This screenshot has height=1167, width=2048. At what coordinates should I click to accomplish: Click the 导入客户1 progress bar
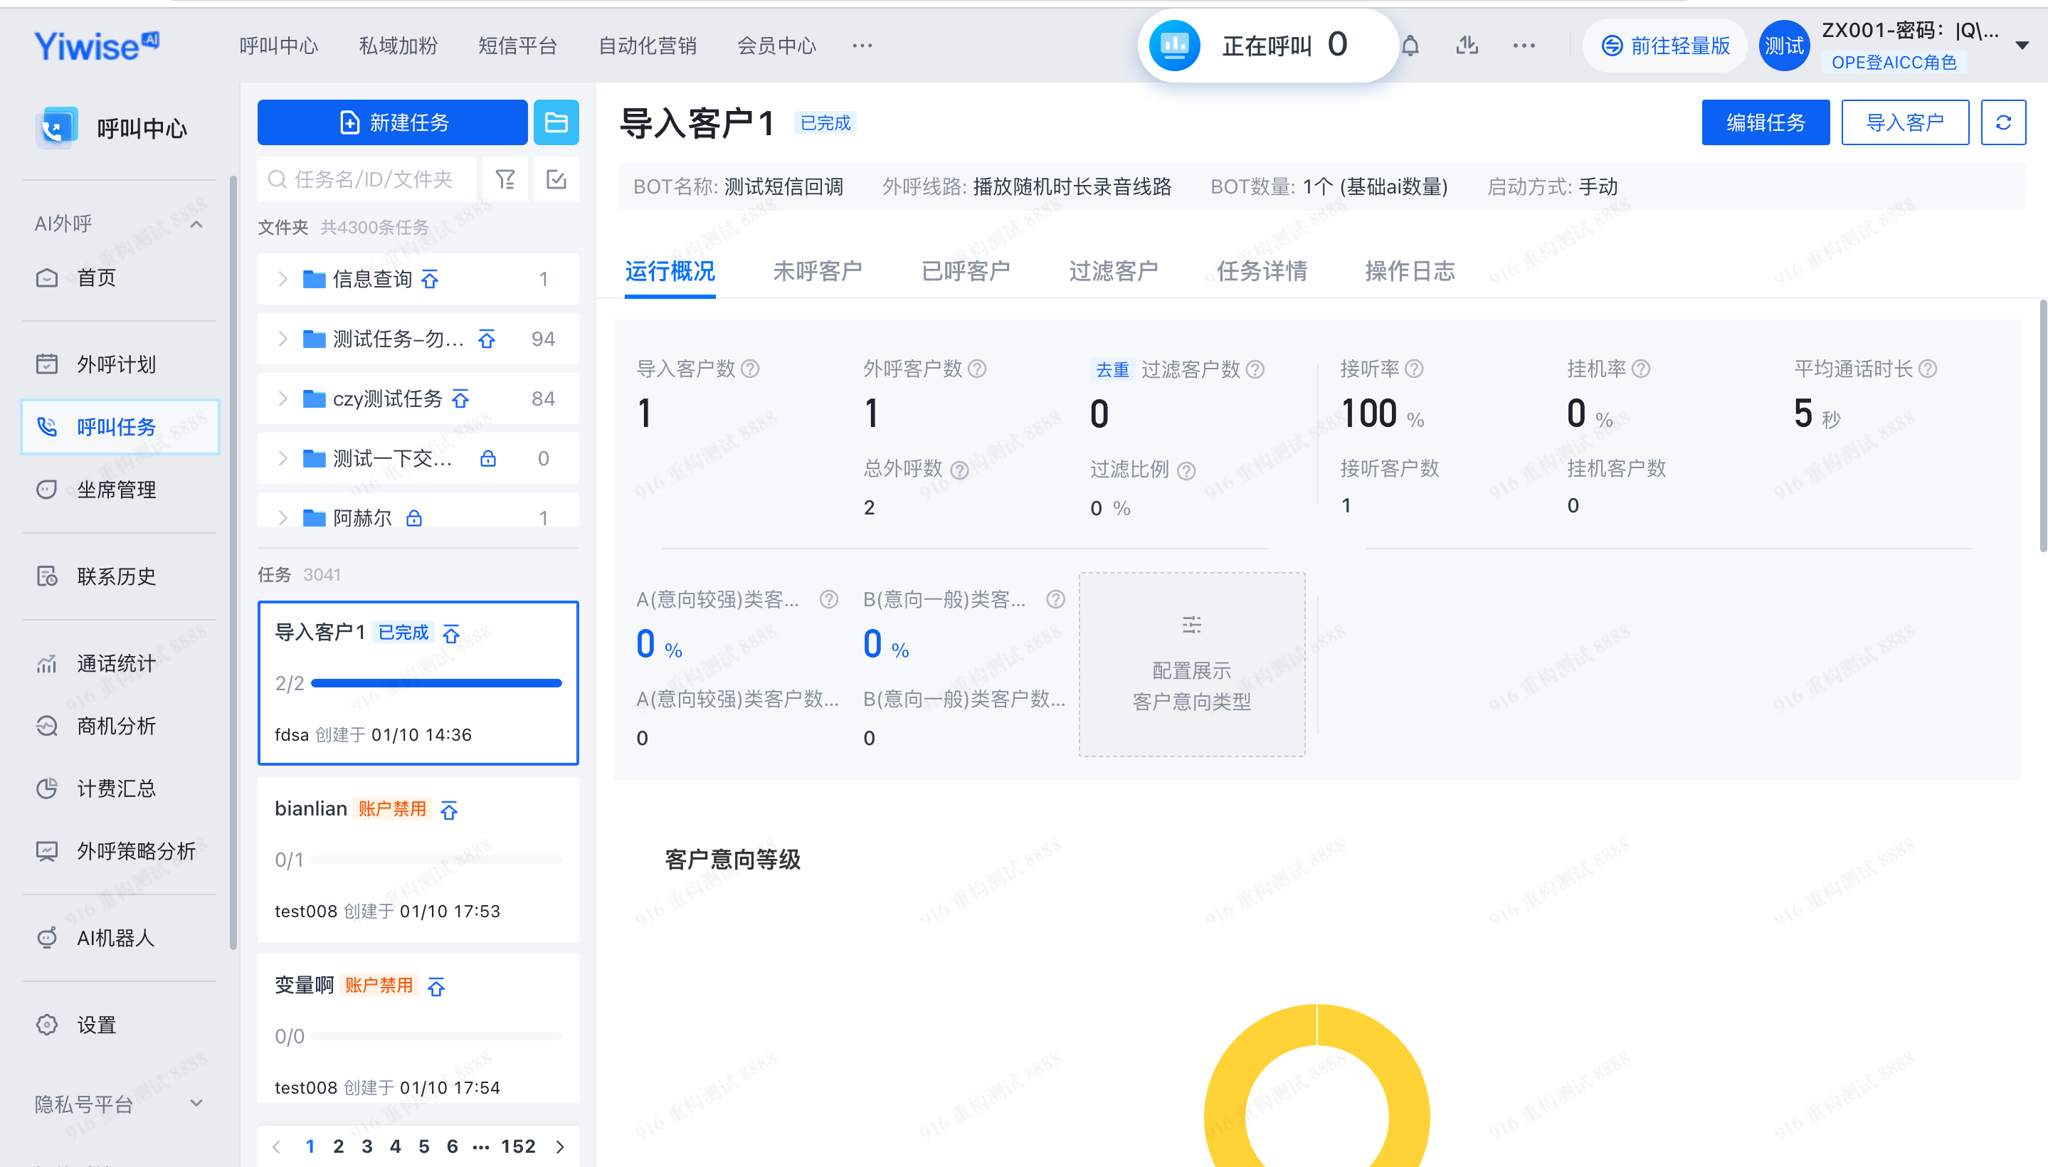click(x=436, y=683)
